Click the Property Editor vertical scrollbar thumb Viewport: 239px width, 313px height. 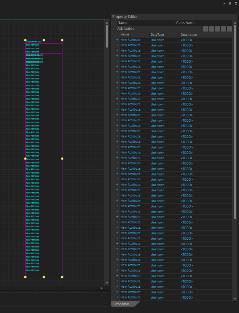tap(235, 122)
